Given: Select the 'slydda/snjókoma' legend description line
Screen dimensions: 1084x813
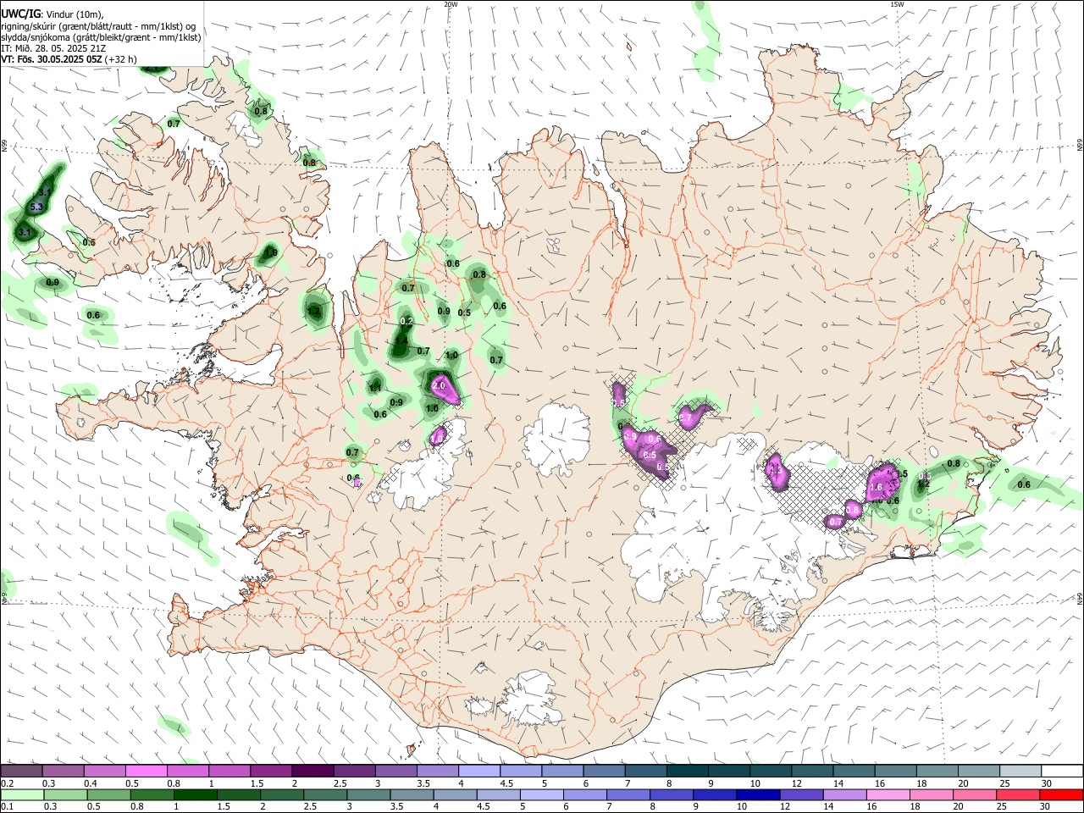Looking at the screenshot, I should click(101, 37).
